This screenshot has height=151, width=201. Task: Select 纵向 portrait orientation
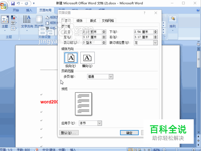(71, 58)
